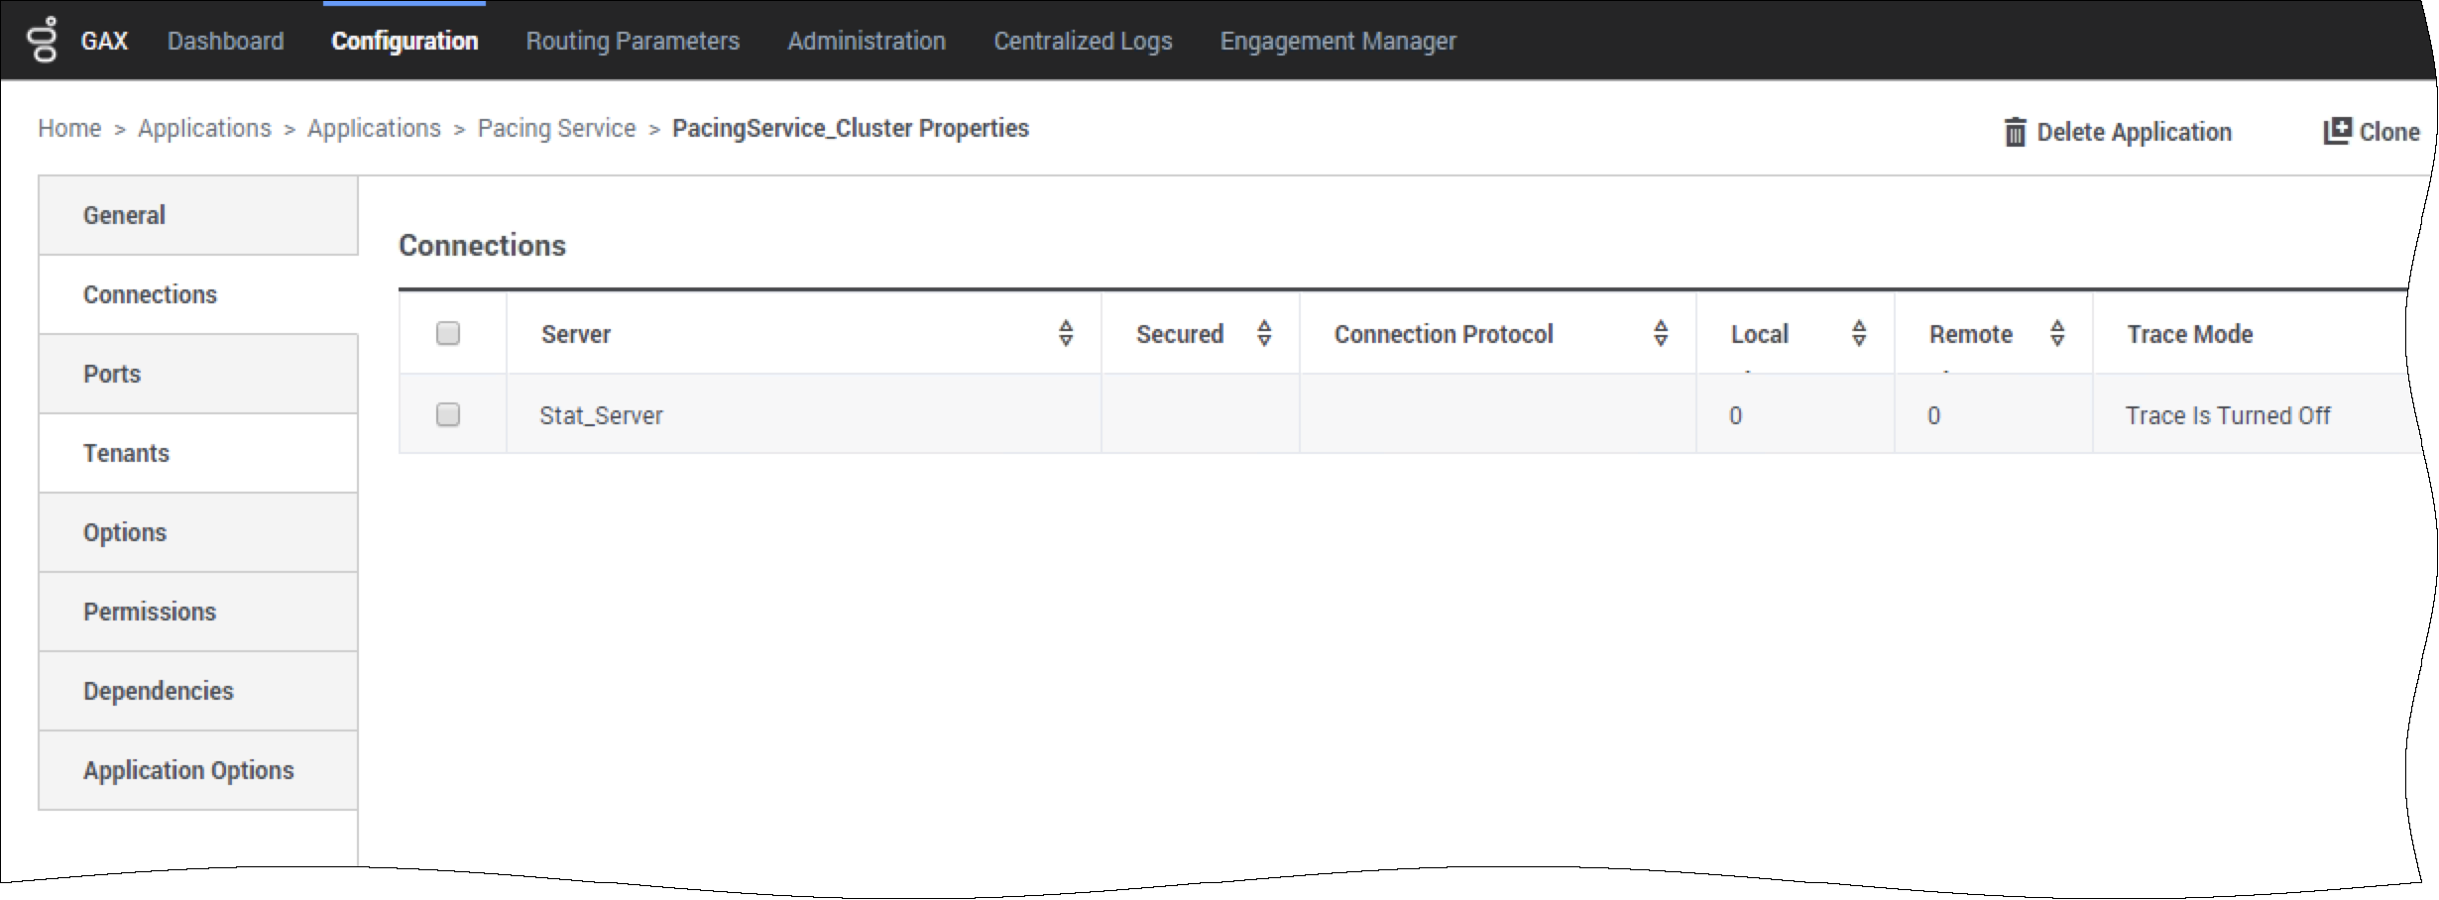Click Delete Application button label
The image size is (2439, 900).
[x=2134, y=132]
